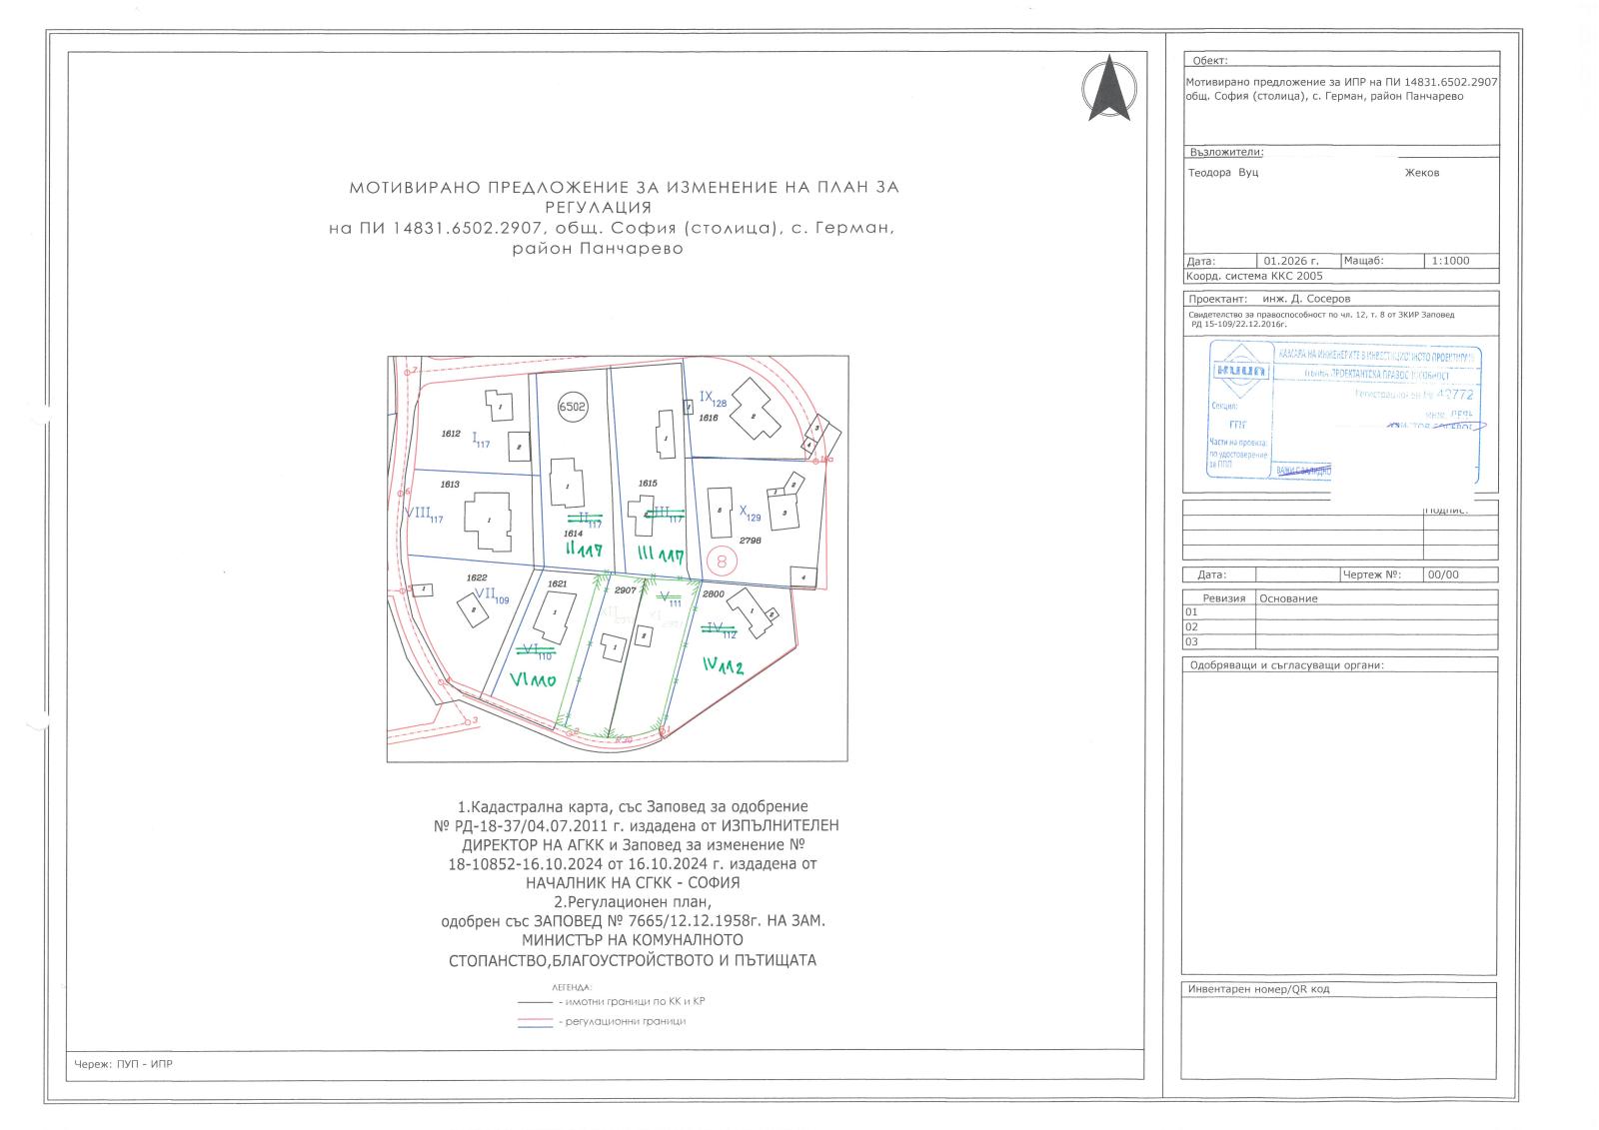Select revision row 01
Viewport: 1599px width, 1130px height.
pyautogui.click(x=1191, y=612)
